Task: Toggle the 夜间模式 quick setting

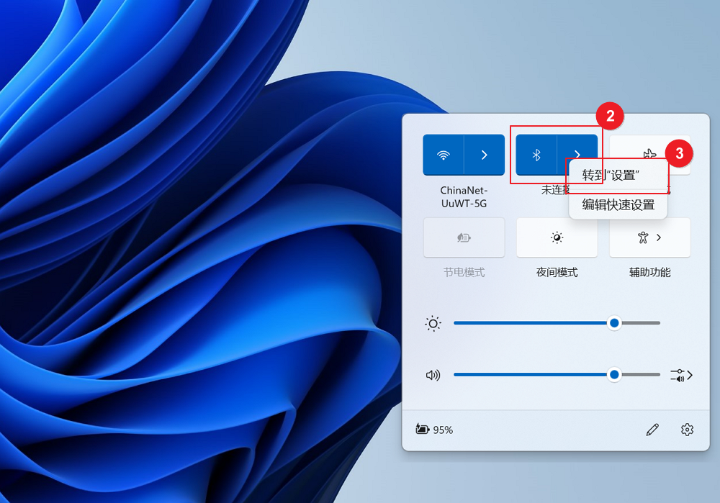Action: pos(556,237)
